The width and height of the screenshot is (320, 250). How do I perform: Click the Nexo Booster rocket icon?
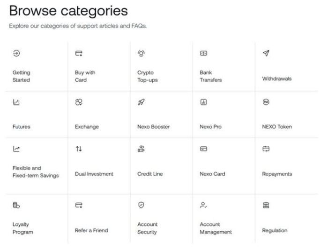pyautogui.click(x=141, y=102)
